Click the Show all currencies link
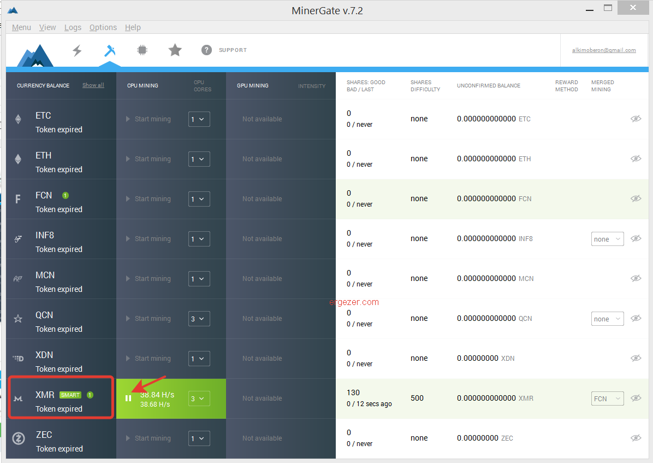Image resolution: width=653 pixels, height=463 pixels. [x=93, y=85]
